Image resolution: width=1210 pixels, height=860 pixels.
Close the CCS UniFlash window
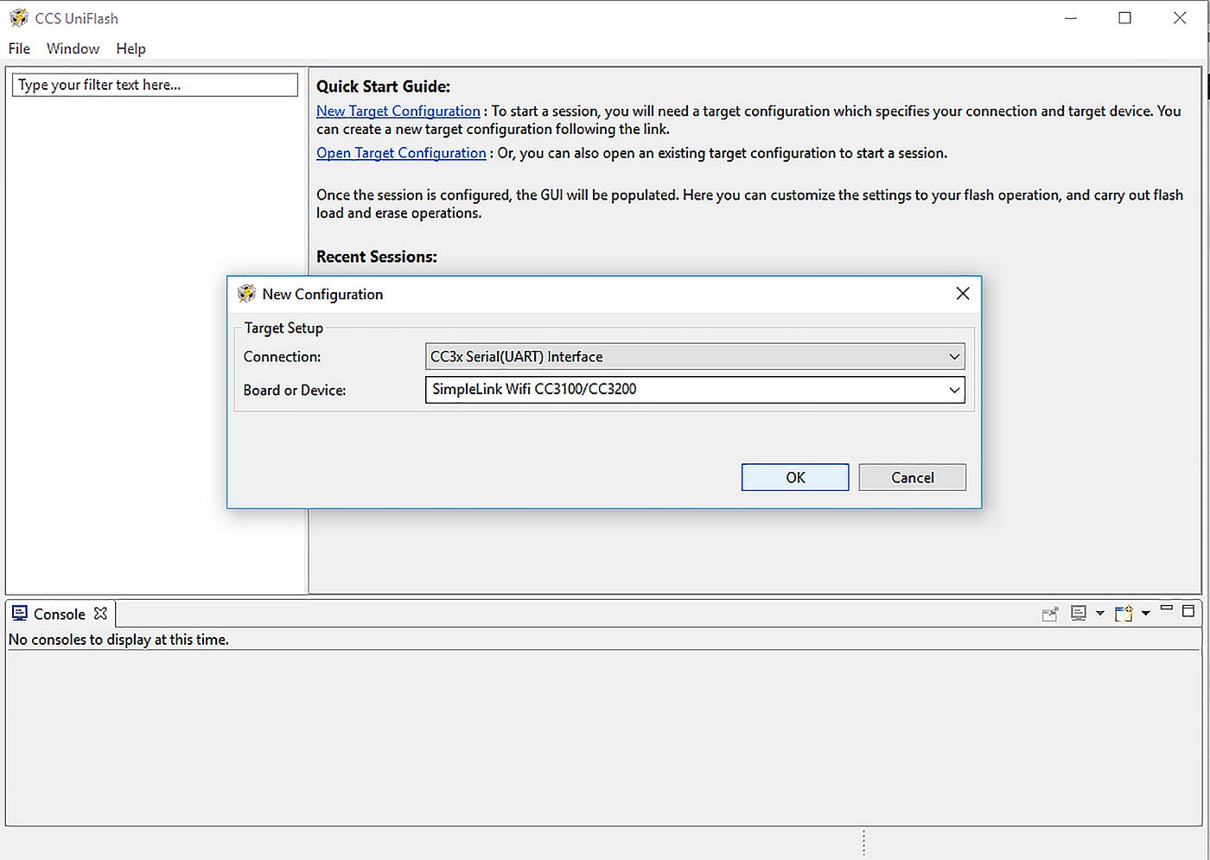1180,18
